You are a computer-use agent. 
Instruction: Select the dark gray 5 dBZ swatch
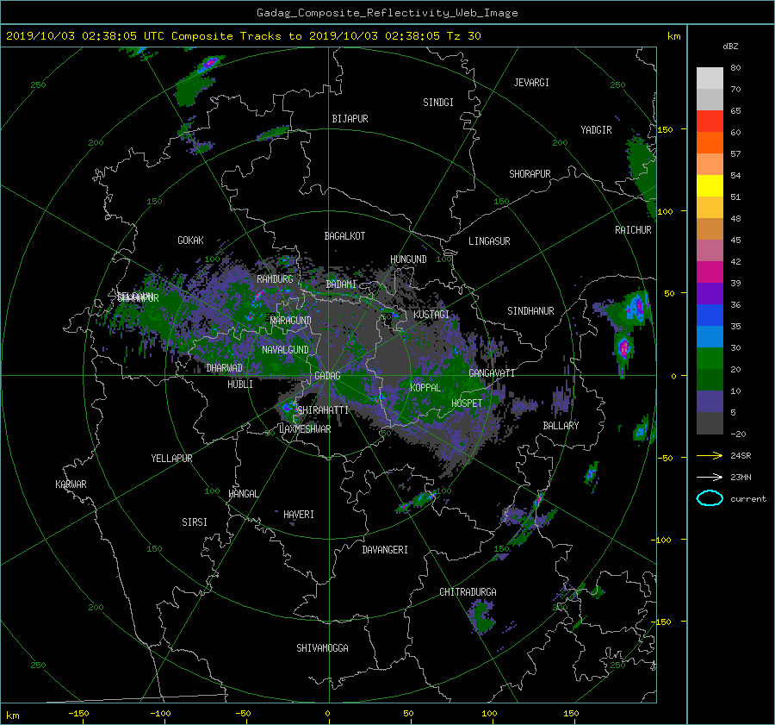tap(710, 423)
